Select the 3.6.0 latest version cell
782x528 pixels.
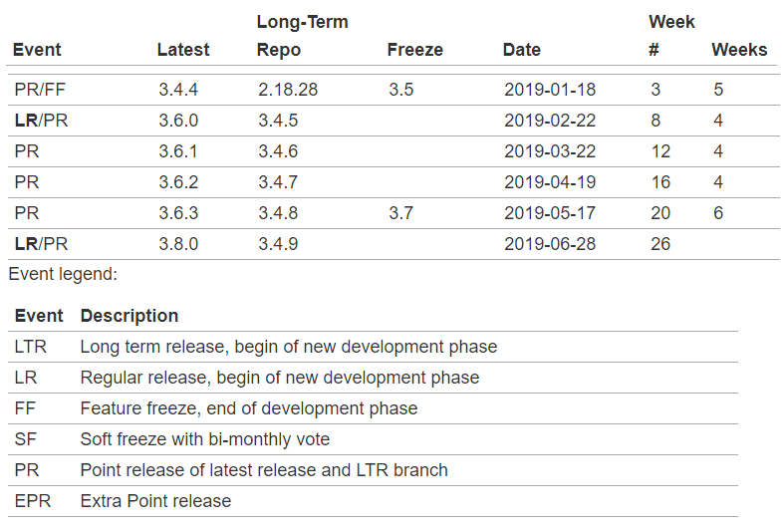point(178,121)
